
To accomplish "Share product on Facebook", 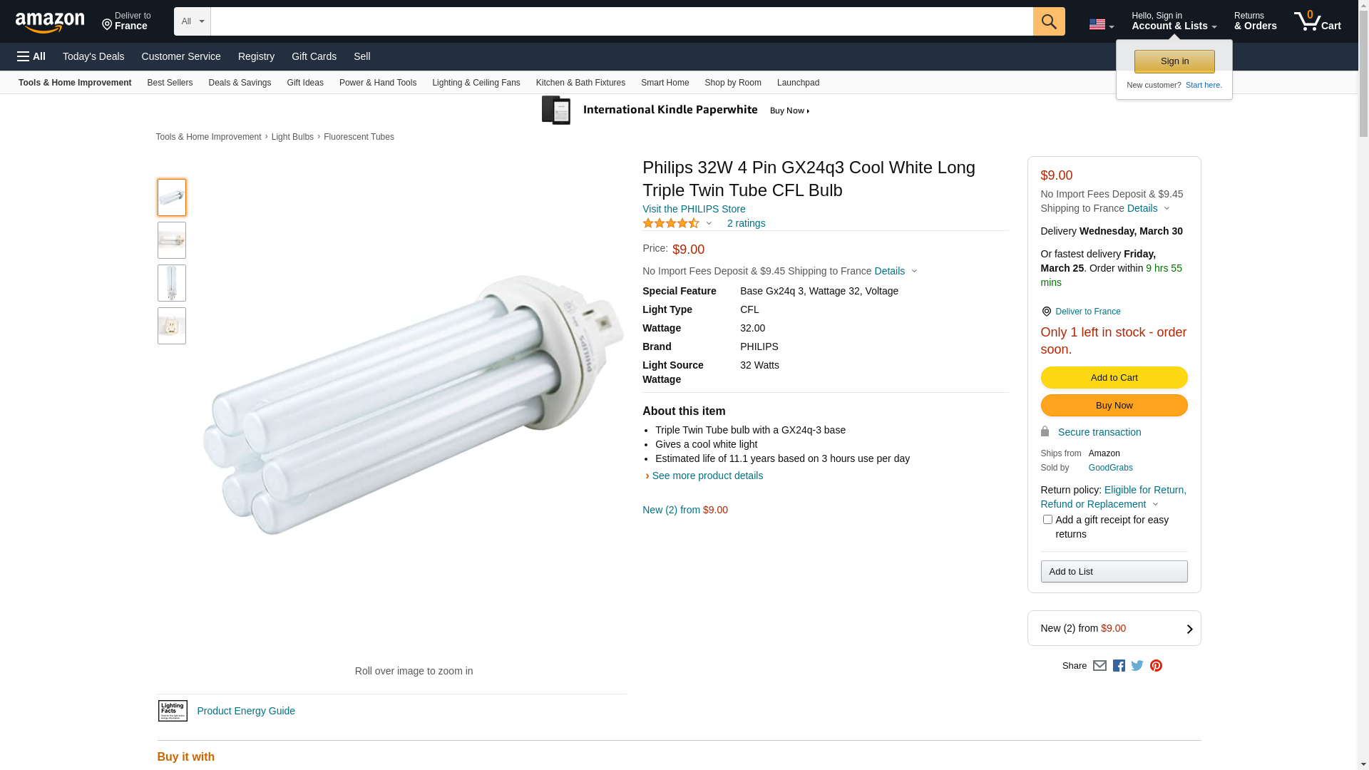I will coord(1119,666).
